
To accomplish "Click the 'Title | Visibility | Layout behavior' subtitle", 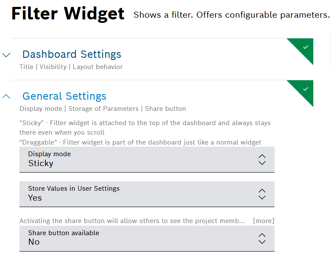I will 71,67.
